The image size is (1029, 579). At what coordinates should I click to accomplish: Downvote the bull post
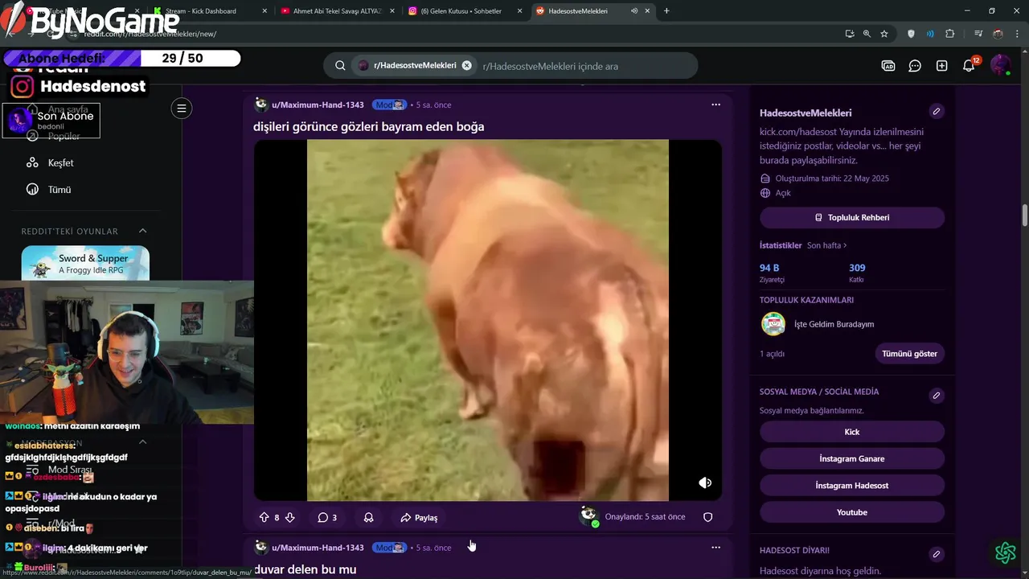(290, 518)
